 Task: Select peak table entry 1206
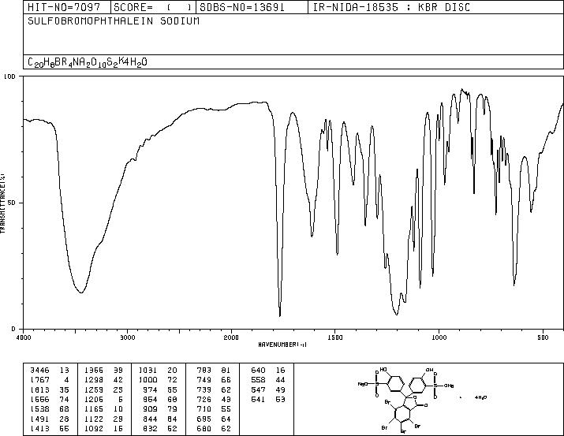pyautogui.click(x=103, y=399)
